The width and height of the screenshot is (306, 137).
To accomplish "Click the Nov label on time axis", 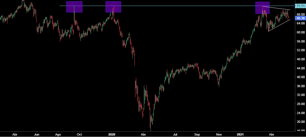I will click(x=219, y=134).
